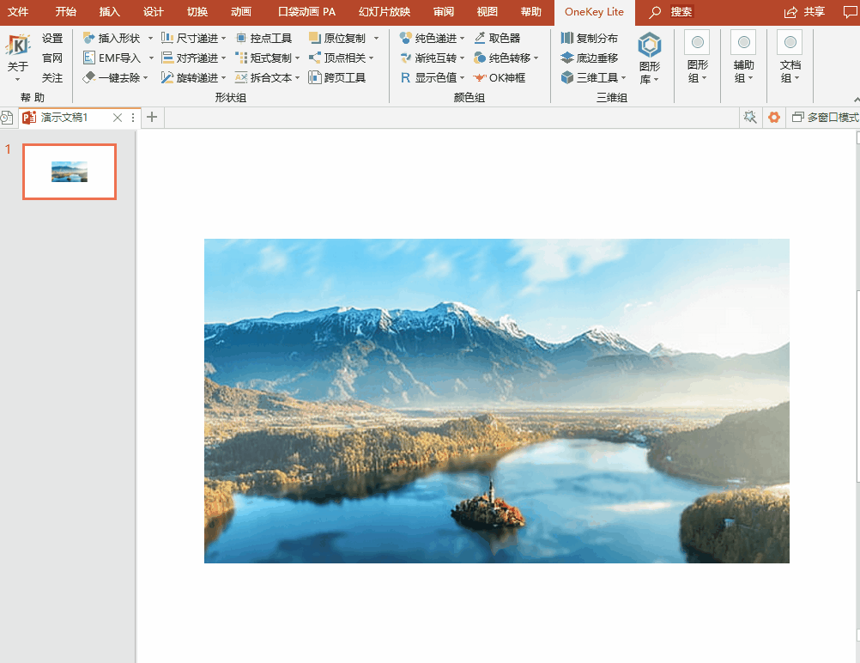860x663 pixels.
Task: Click the 搜索 search box
Action: [681, 12]
